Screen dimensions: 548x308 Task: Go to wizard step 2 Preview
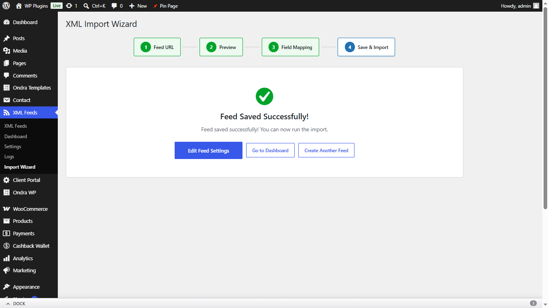(x=221, y=47)
